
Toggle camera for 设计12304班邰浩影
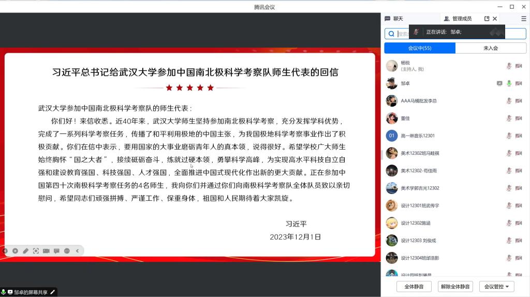coord(519,258)
